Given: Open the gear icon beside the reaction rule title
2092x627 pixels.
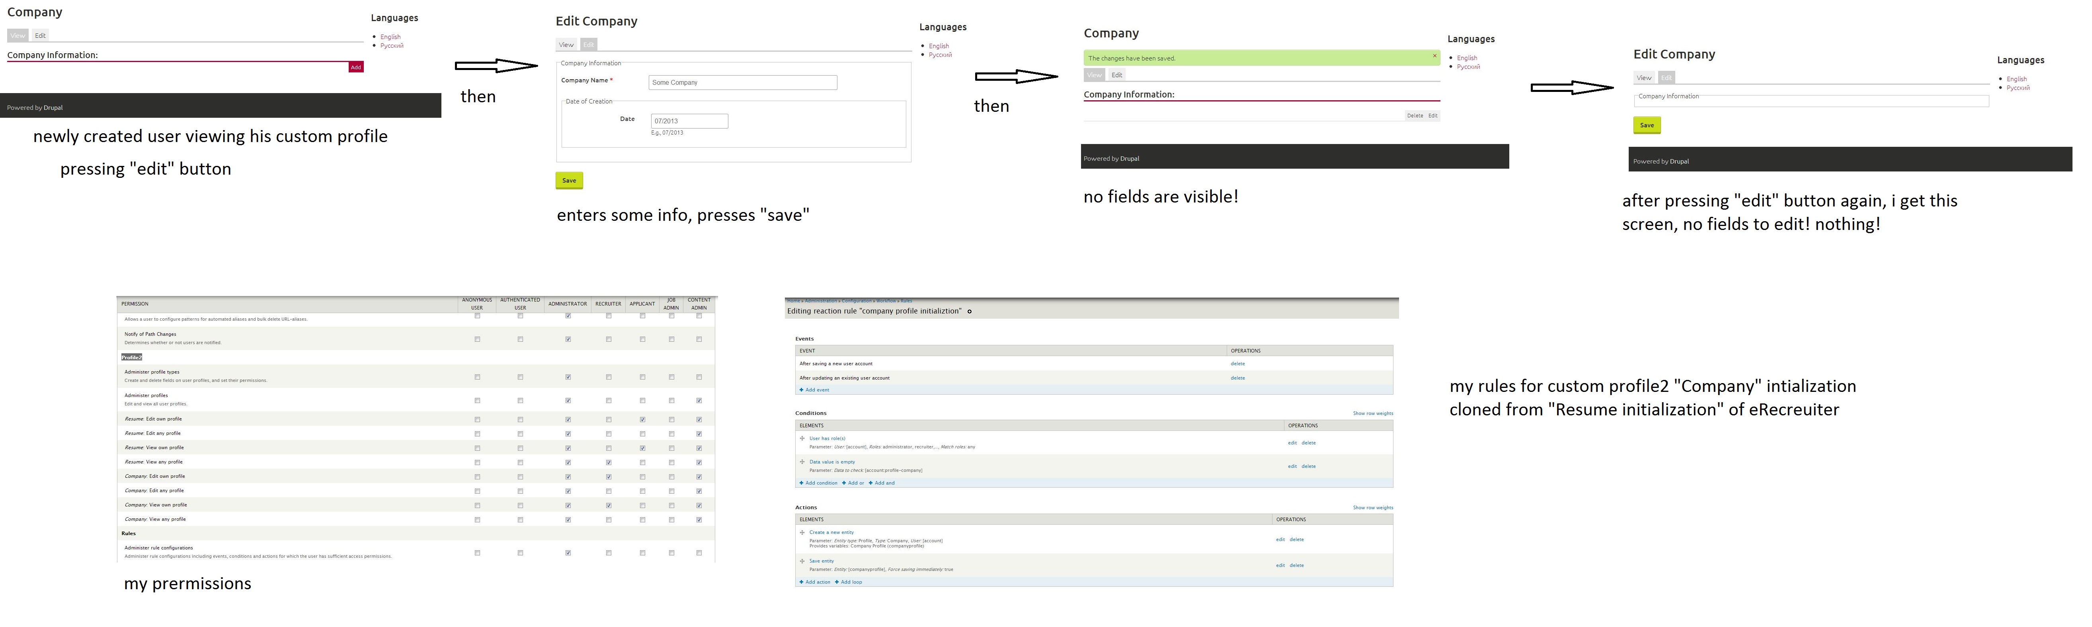Looking at the screenshot, I should tap(970, 311).
